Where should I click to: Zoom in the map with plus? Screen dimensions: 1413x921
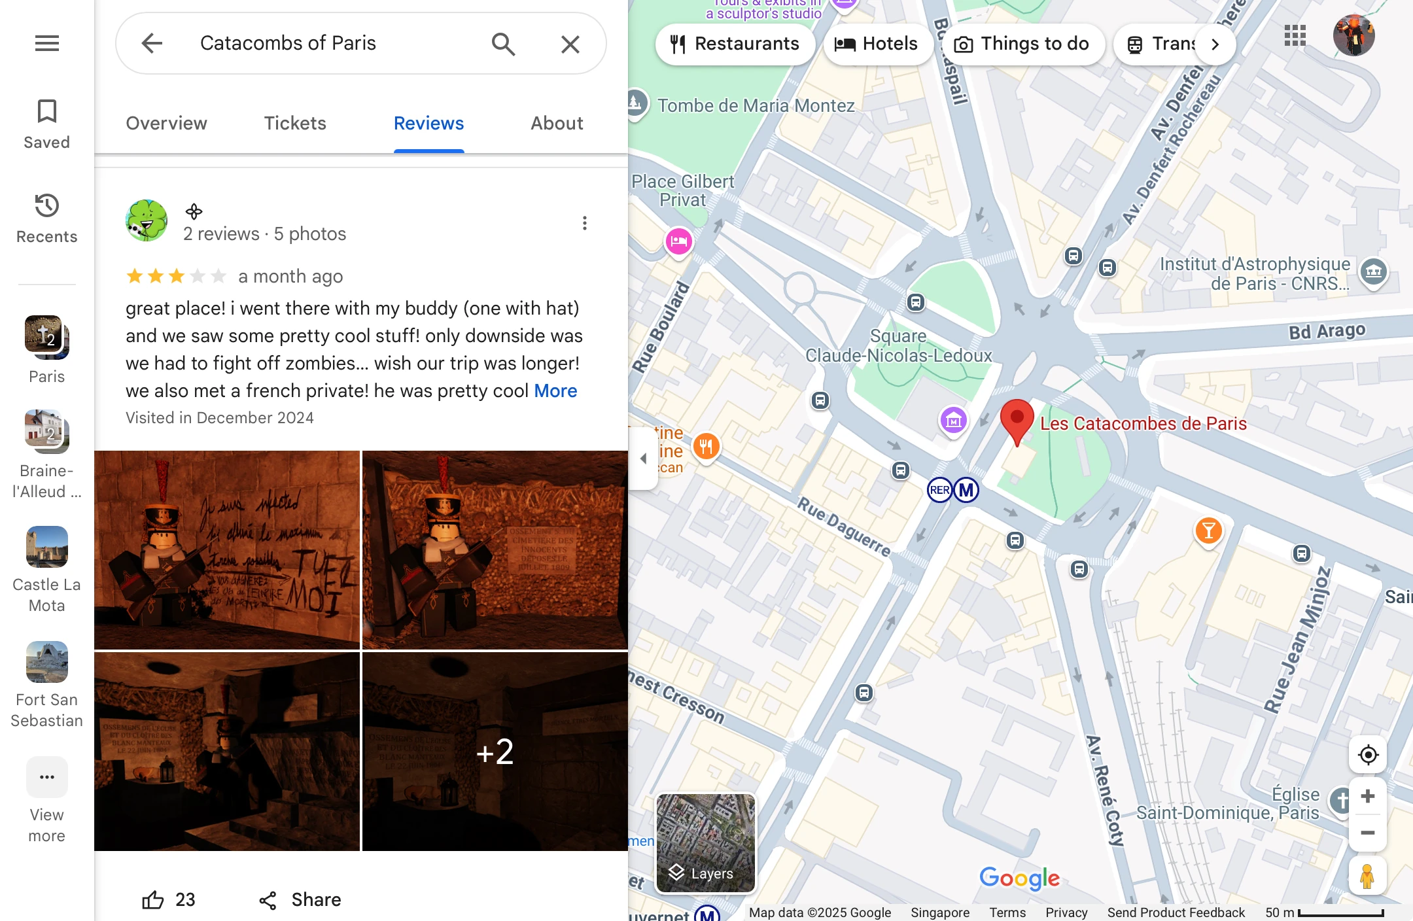1367,796
